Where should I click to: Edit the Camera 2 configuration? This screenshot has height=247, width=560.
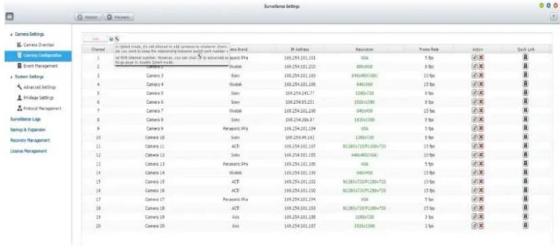coord(475,66)
